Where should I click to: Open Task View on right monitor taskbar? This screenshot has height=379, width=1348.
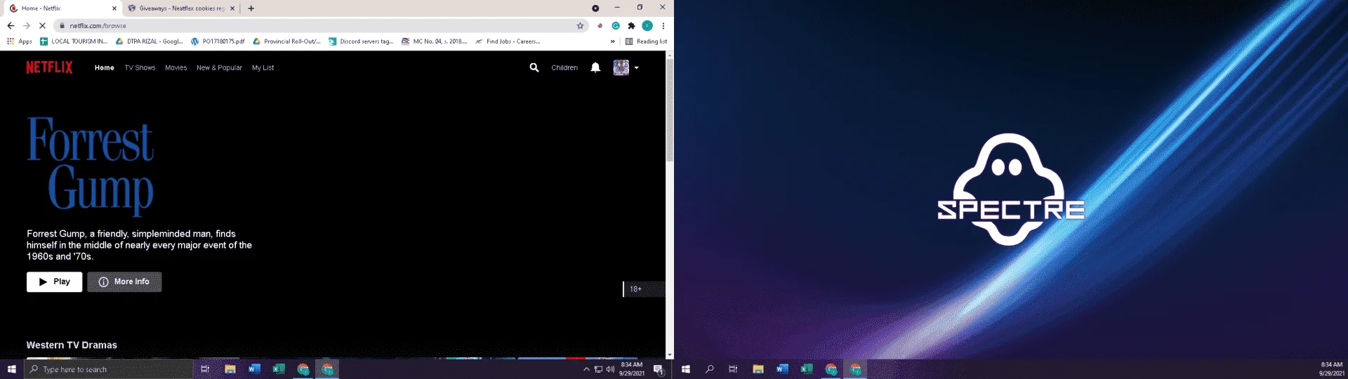pos(733,369)
